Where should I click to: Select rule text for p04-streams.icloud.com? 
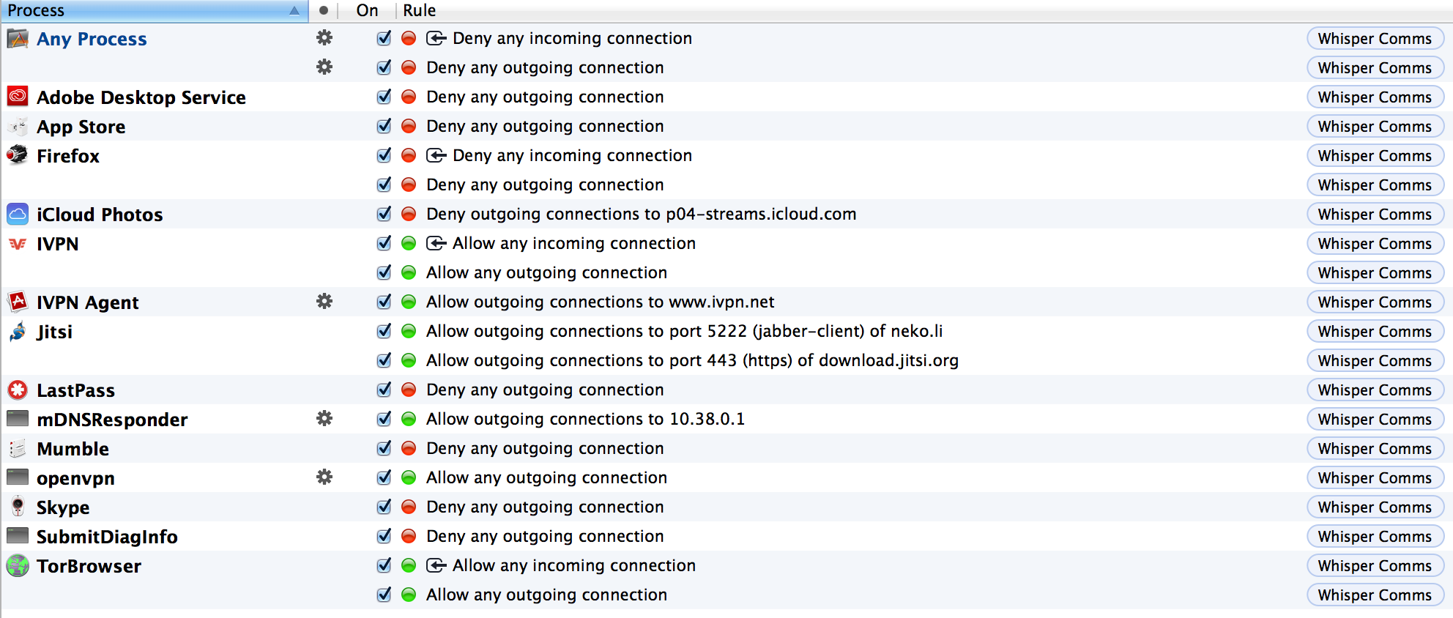coord(641,214)
